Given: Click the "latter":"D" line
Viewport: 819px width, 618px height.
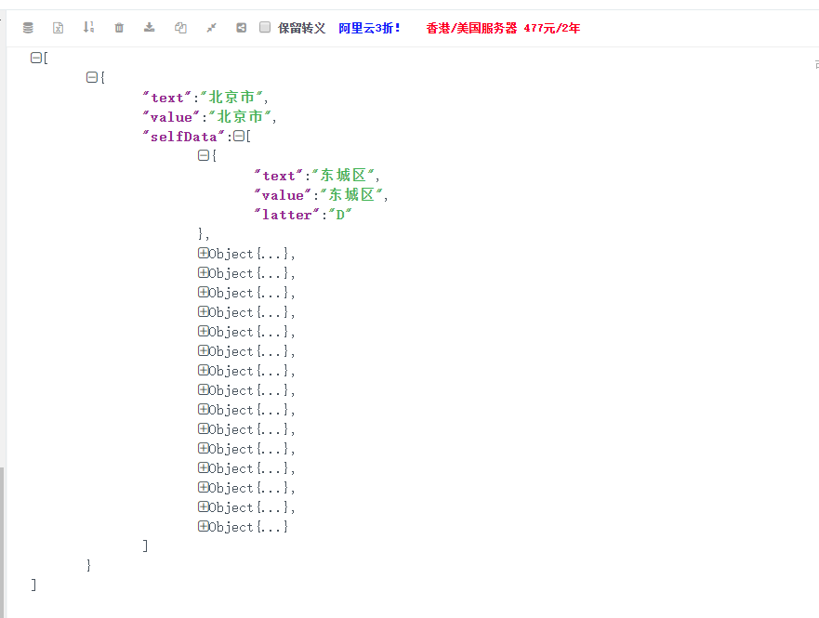Looking at the screenshot, I should coord(303,215).
